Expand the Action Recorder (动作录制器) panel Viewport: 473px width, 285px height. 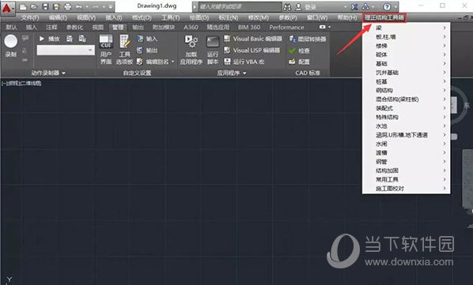click(x=48, y=73)
